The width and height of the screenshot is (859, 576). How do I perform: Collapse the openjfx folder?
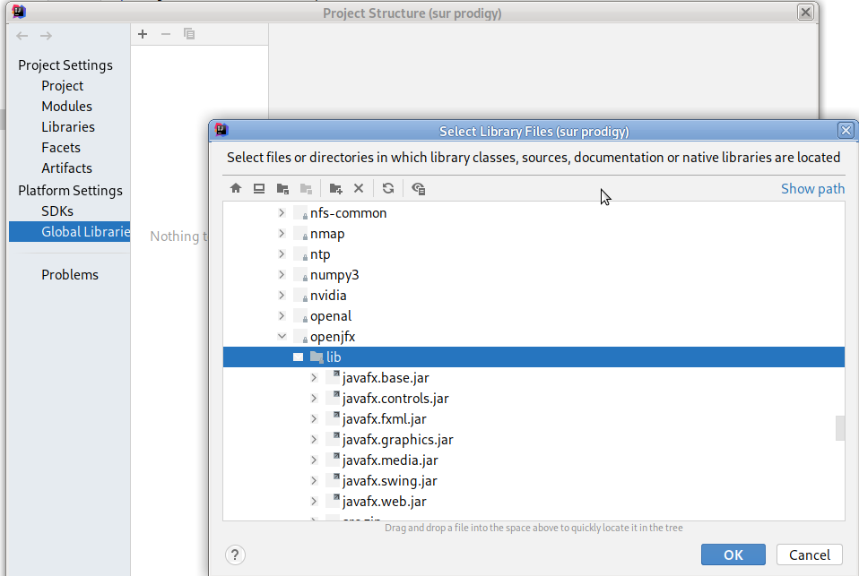coord(282,337)
